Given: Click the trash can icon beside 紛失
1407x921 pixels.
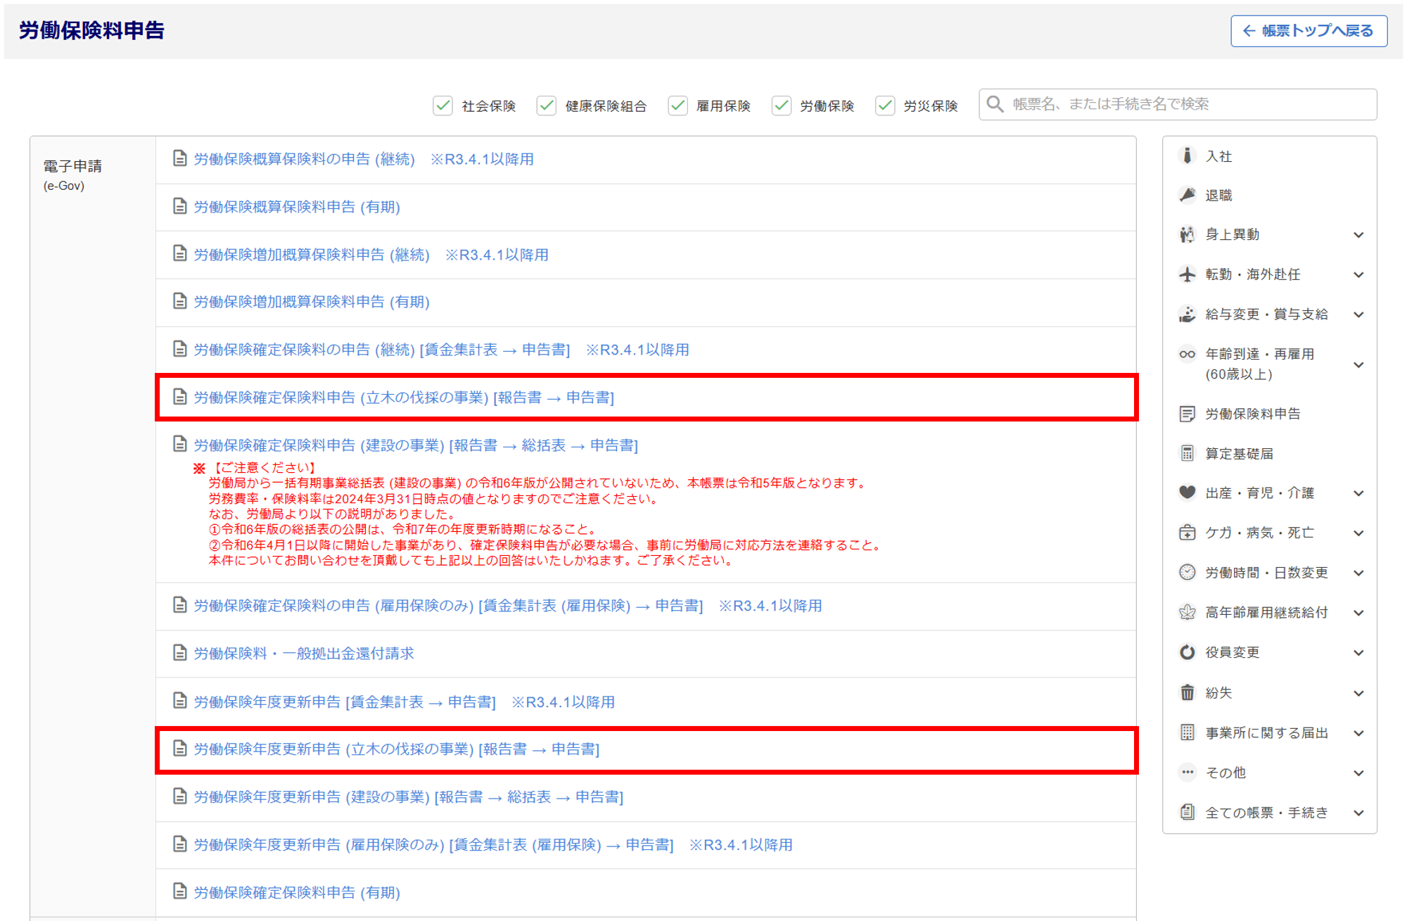Looking at the screenshot, I should click(x=1187, y=692).
